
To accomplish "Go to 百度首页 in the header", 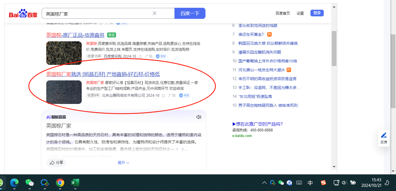I will coord(282,13).
